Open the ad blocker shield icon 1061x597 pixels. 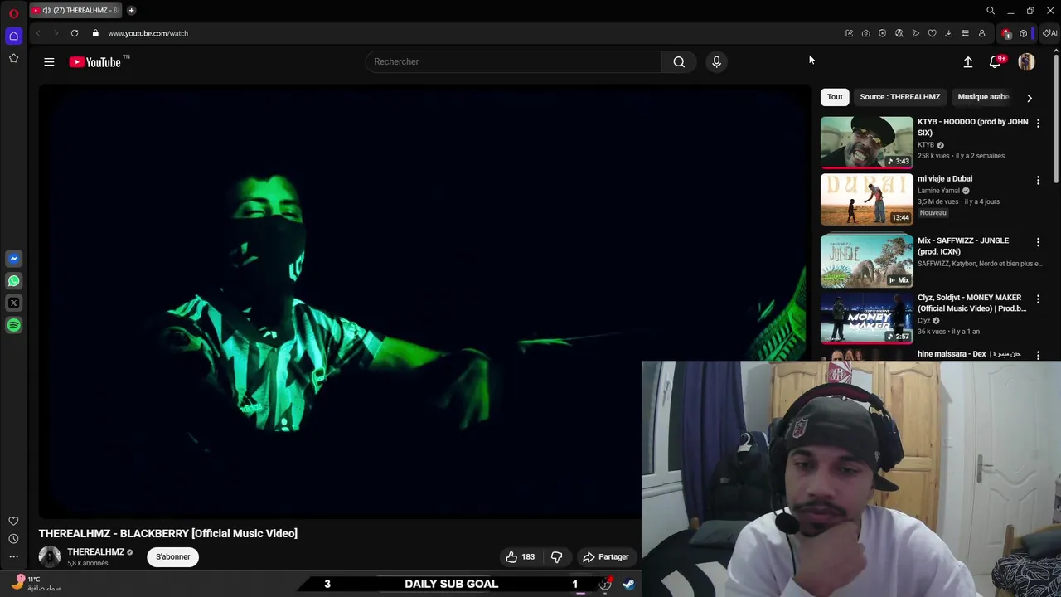click(x=882, y=33)
